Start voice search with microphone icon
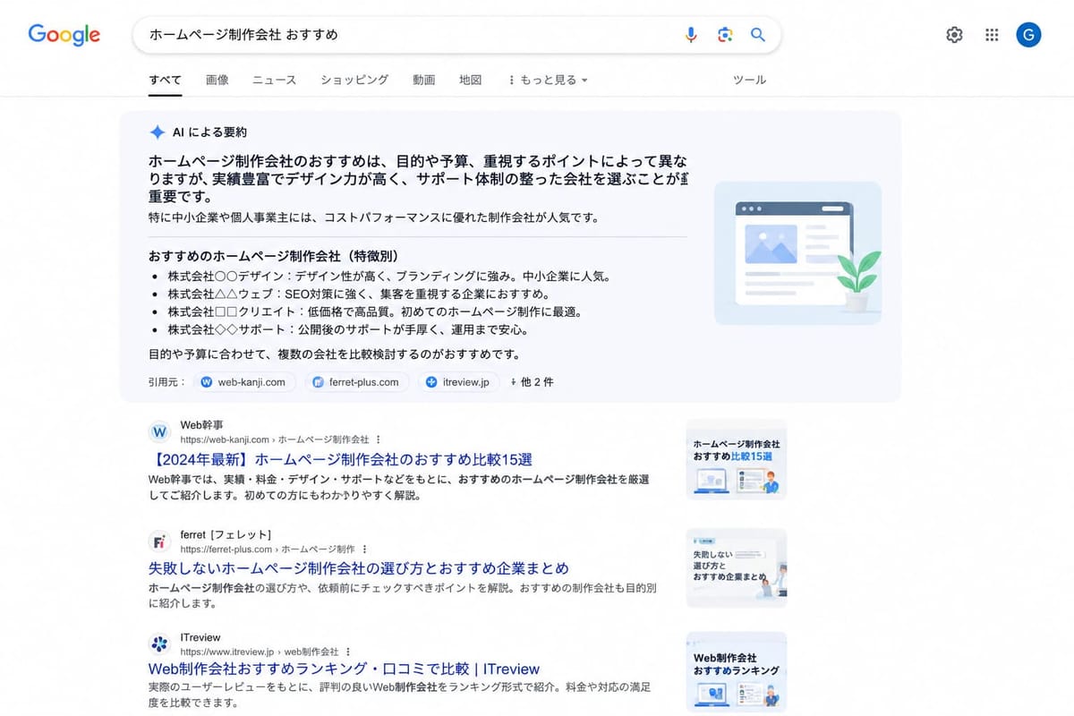1074x716 pixels. 690,35
